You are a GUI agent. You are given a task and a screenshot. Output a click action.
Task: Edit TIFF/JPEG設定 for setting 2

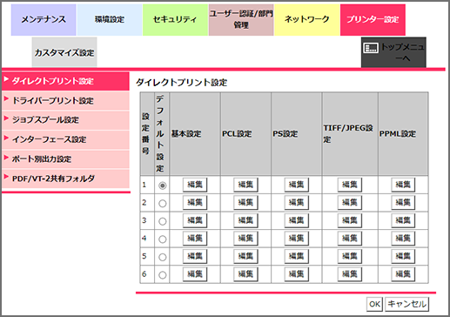350,202
